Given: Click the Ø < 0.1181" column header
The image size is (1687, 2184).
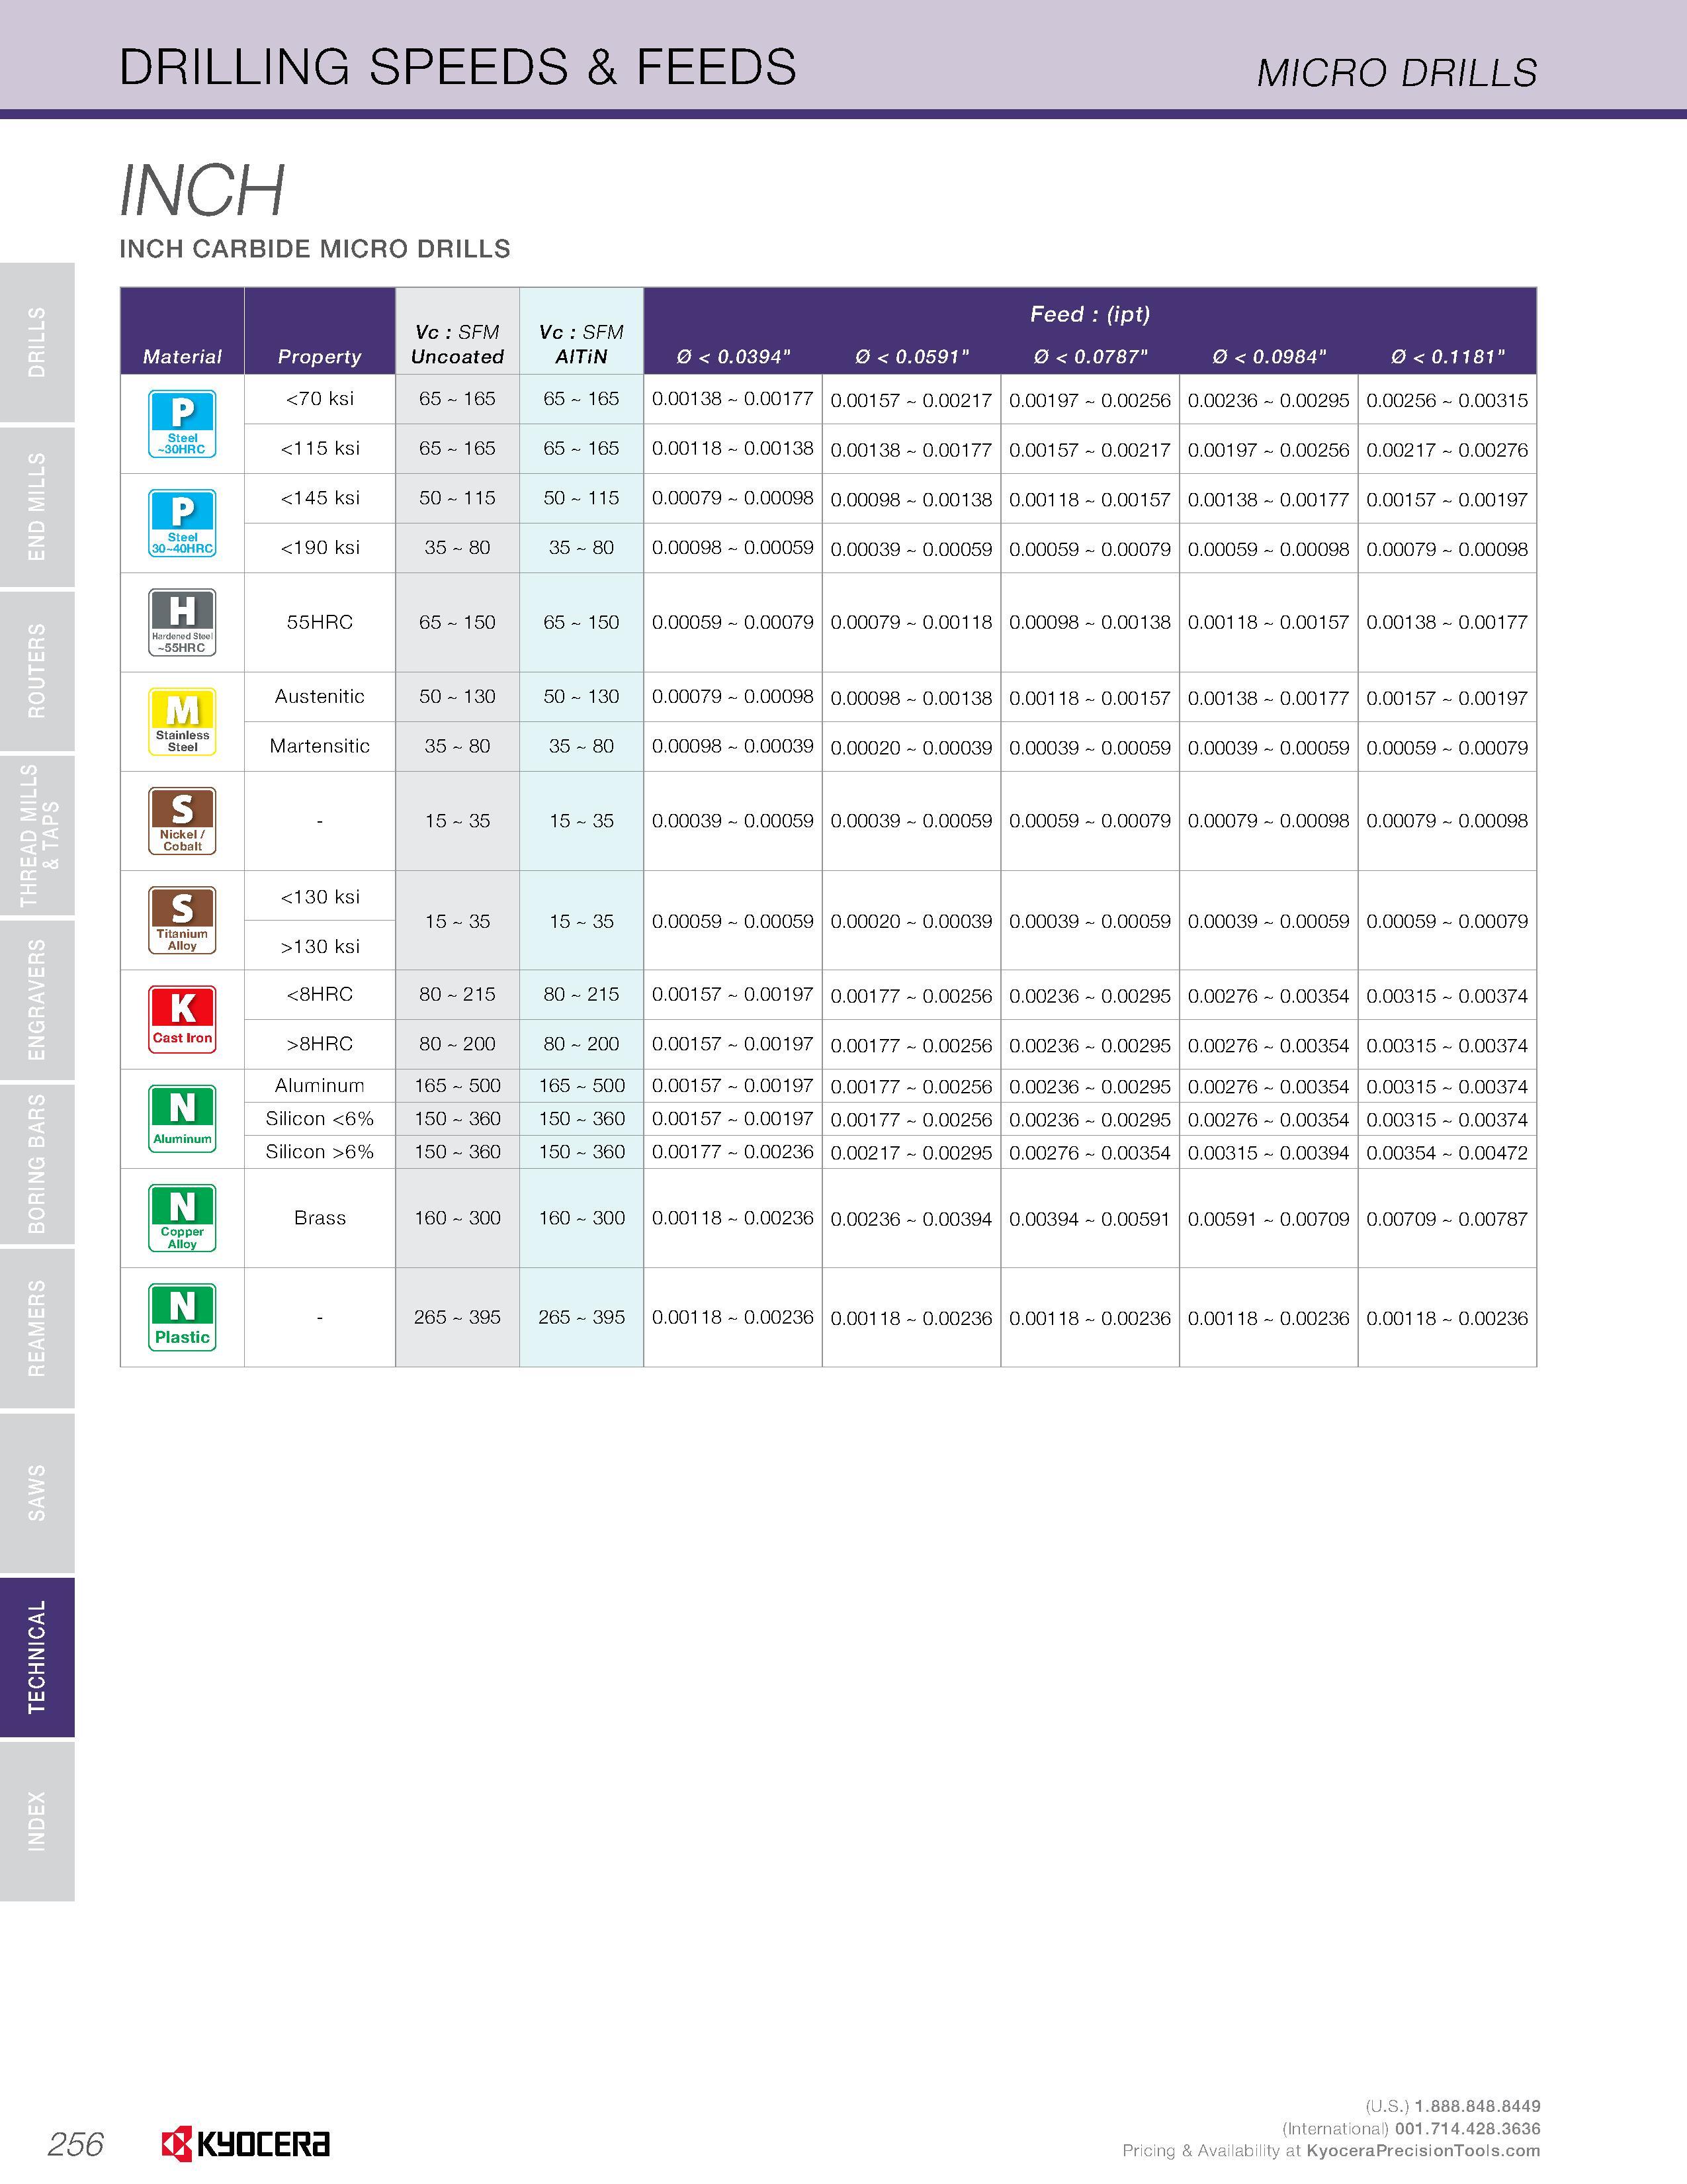Looking at the screenshot, I should (x=1448, y=357).
